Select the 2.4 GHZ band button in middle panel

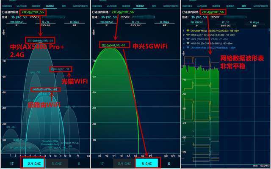tap(124, 164)
